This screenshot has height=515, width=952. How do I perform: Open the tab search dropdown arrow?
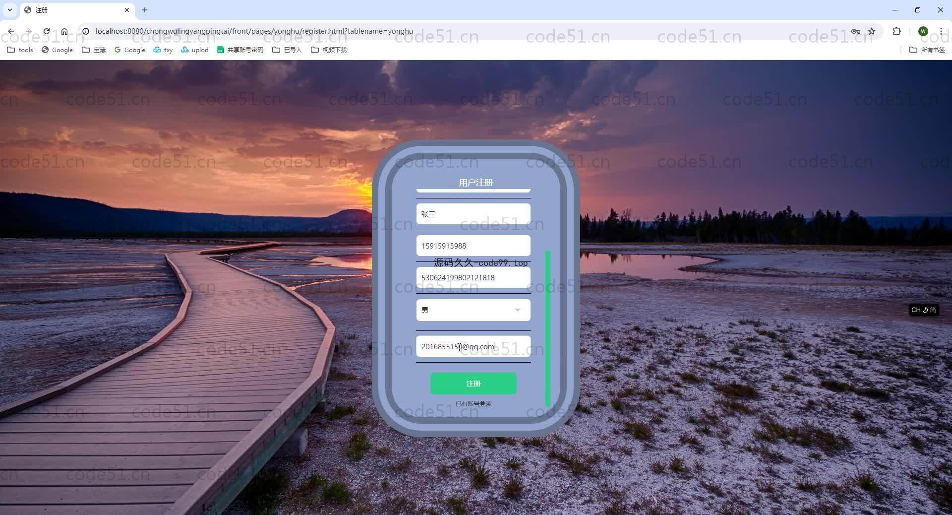tap(10, 10)
